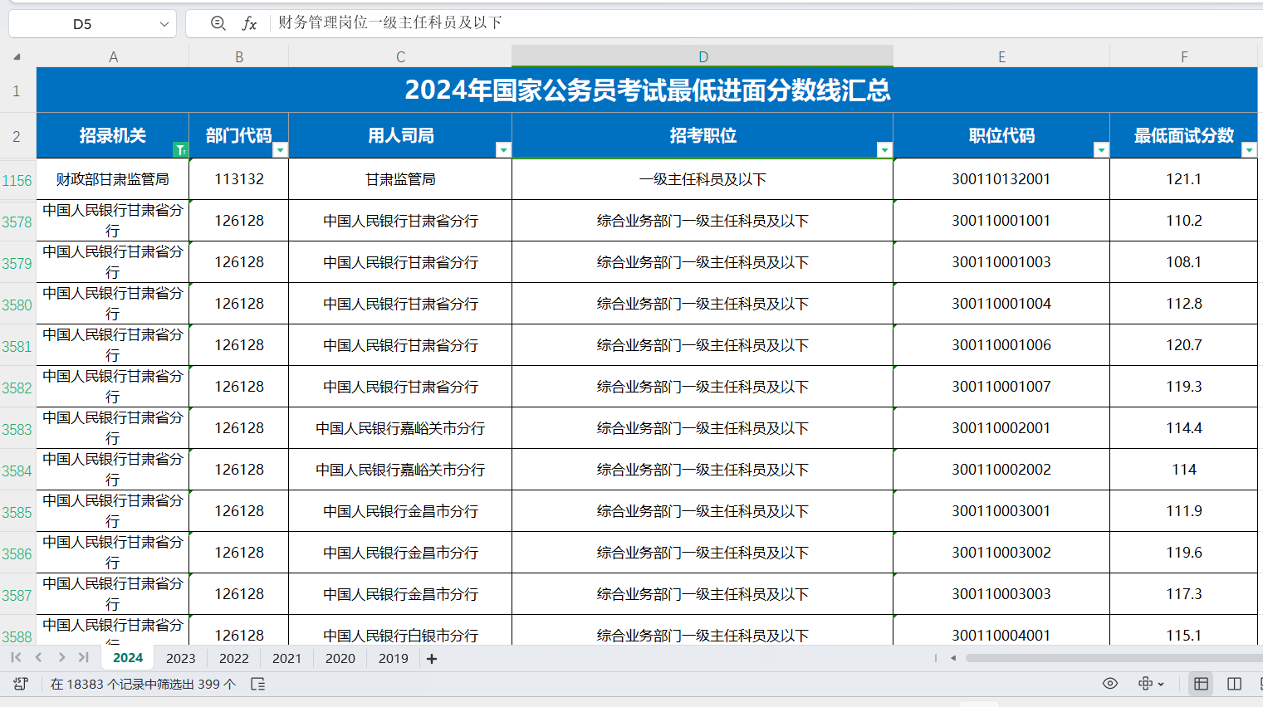Go to first sheet tab arrow
This screenshot has width=1263, height=707.
tap(16, 657)
